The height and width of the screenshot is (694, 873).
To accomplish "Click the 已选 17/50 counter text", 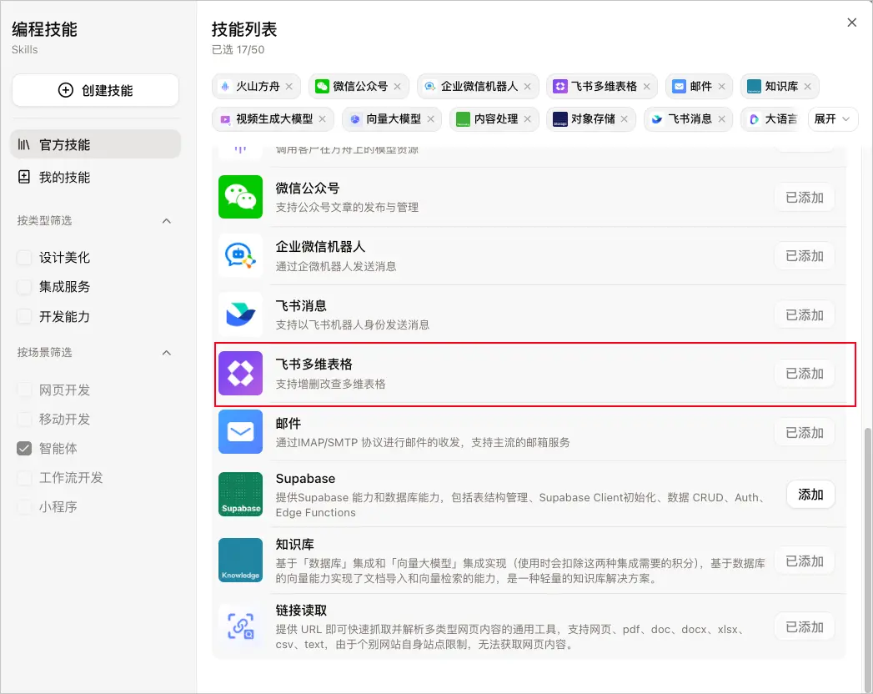I will coord(238,49).
